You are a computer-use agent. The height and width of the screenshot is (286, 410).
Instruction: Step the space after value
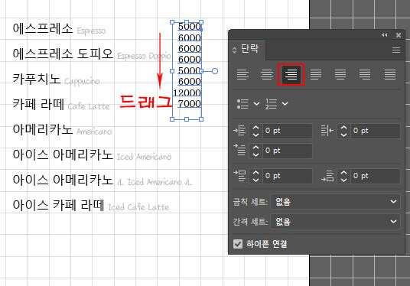343,176
